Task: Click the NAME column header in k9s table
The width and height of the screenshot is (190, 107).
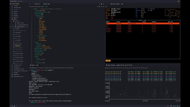Action: (107, 22)
